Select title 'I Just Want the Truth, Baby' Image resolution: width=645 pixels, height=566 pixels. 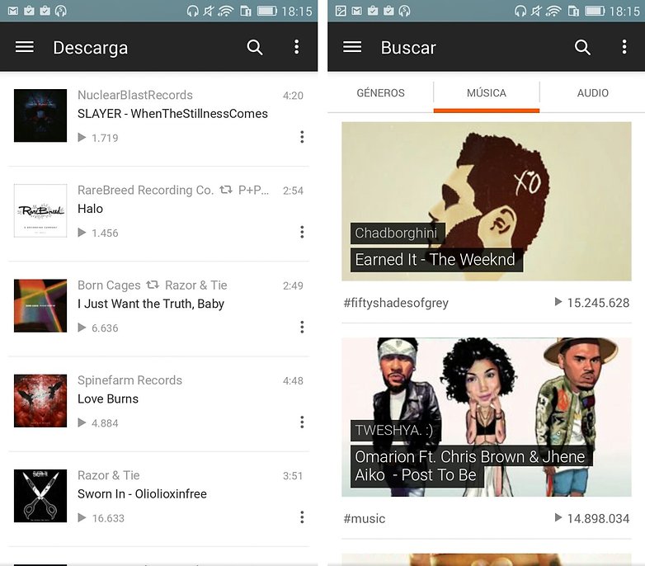pos(151,304)
